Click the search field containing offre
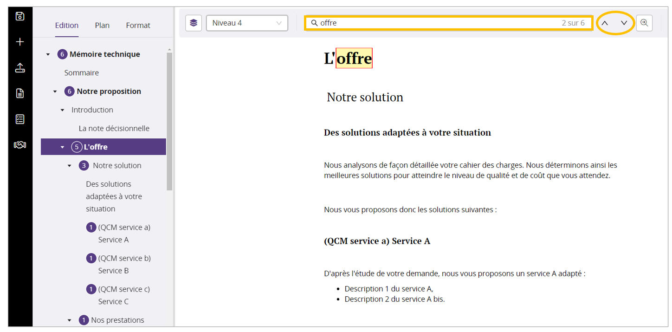The width and height of the screenshot is (672, 332). 436,23
